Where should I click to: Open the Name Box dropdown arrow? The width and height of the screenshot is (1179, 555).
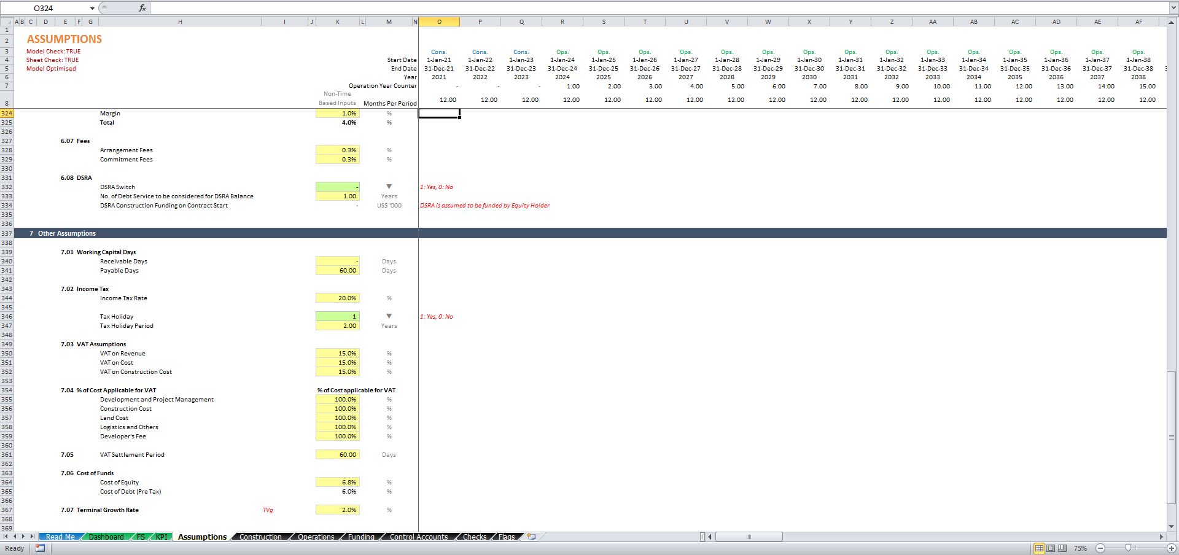coord(92,8)
